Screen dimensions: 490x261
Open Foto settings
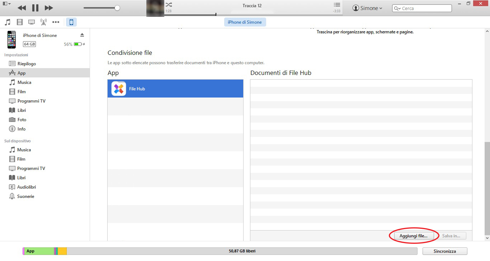click(45, 119)
